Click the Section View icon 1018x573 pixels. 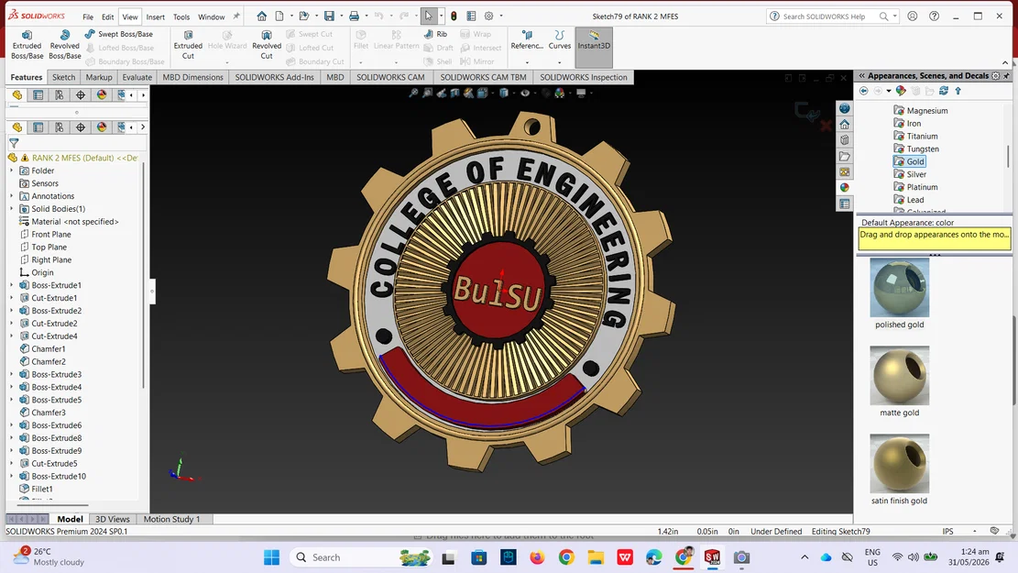[455, 93]
